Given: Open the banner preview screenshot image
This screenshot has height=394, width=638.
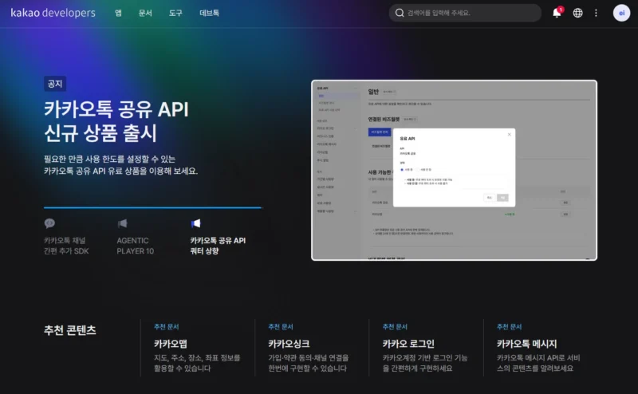Looking at the screenshot, I should tap(454, 170).
